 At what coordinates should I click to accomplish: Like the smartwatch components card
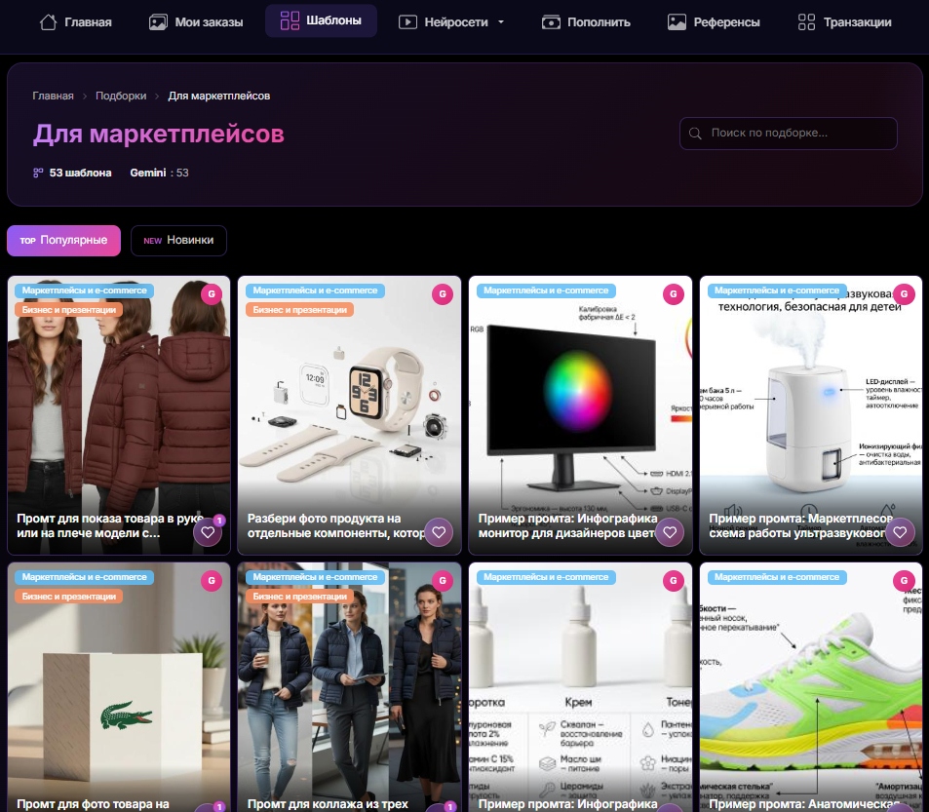[439, 532]
